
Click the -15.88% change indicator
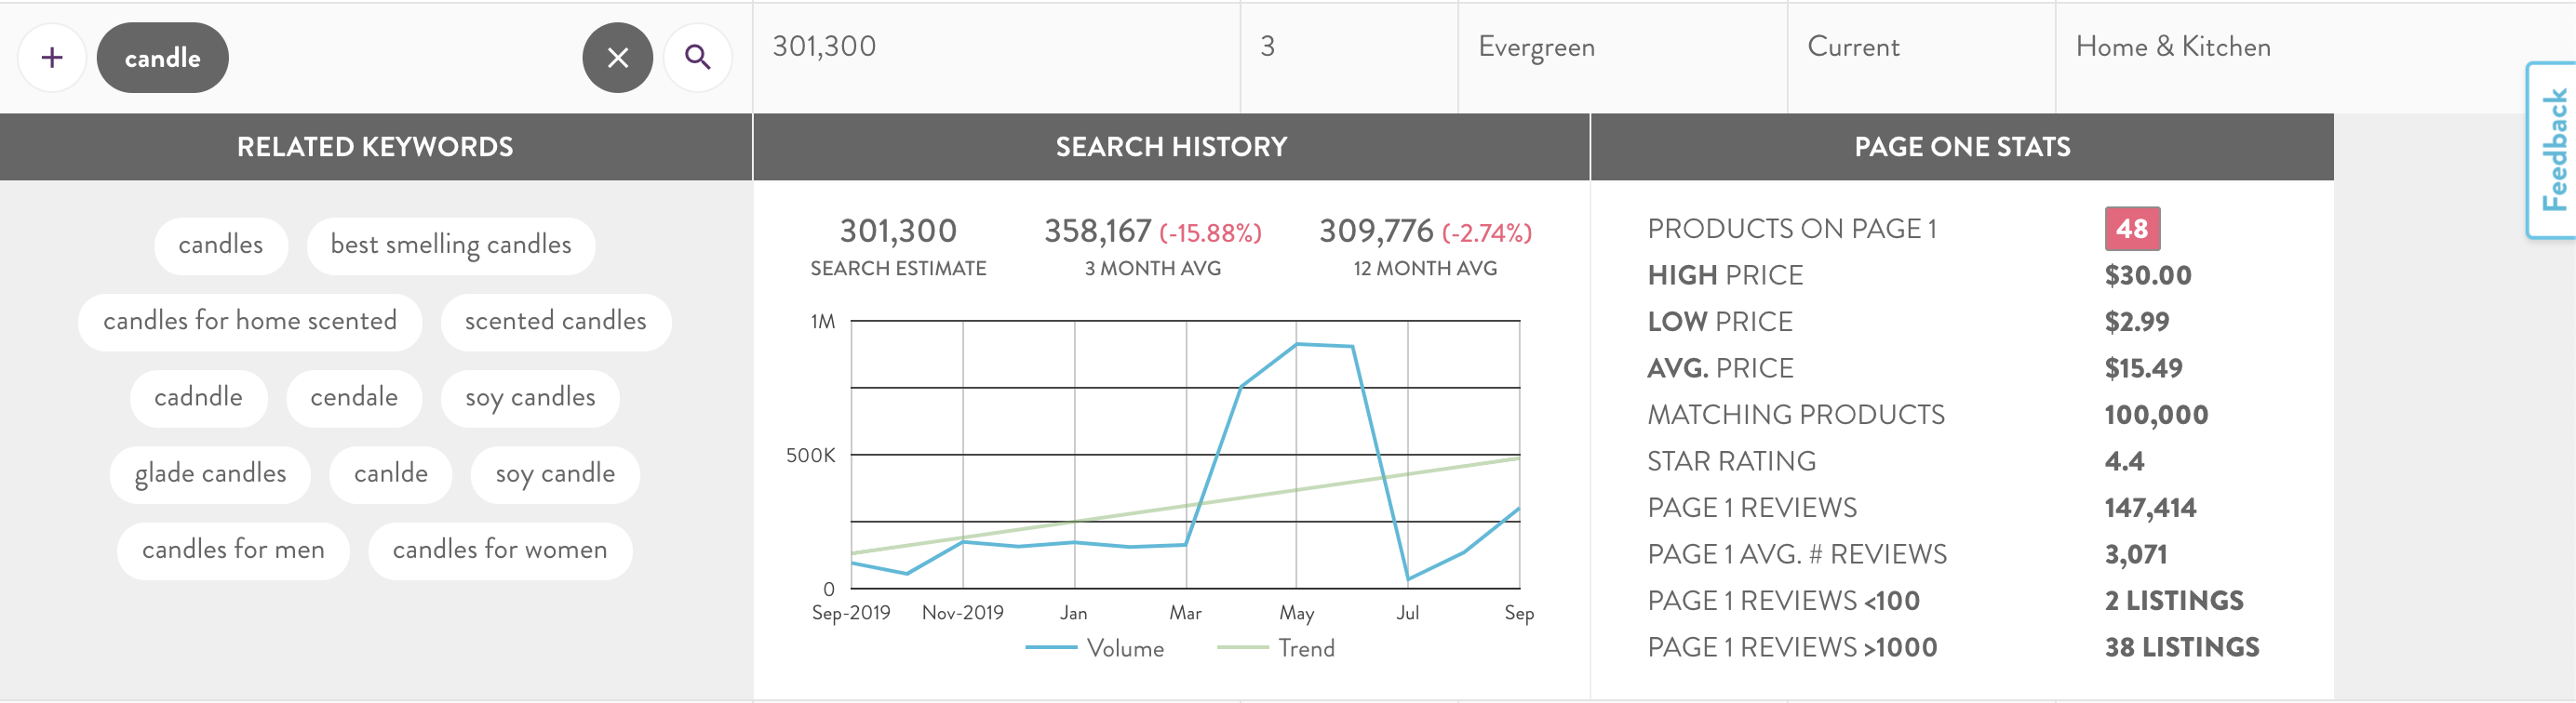point(1210,233)
